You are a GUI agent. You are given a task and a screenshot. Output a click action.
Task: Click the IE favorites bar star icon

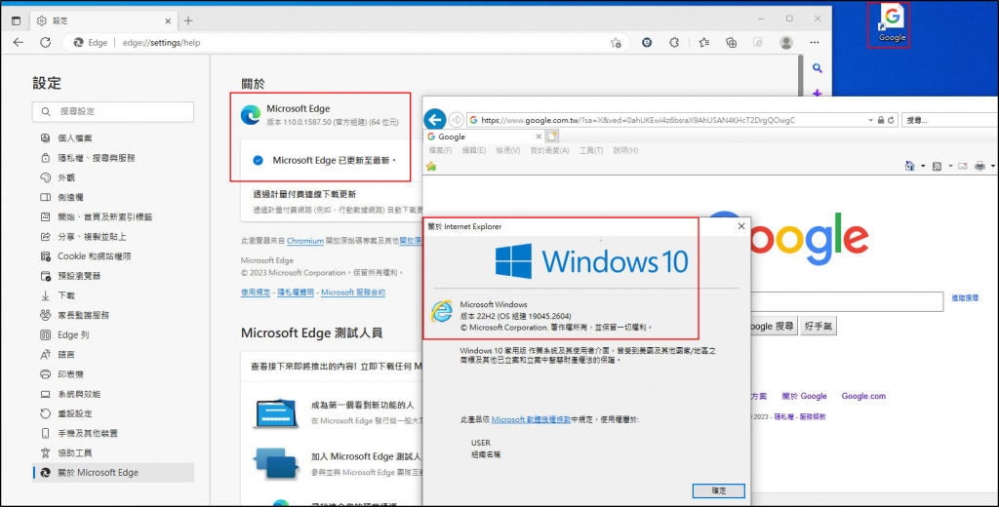431,167
